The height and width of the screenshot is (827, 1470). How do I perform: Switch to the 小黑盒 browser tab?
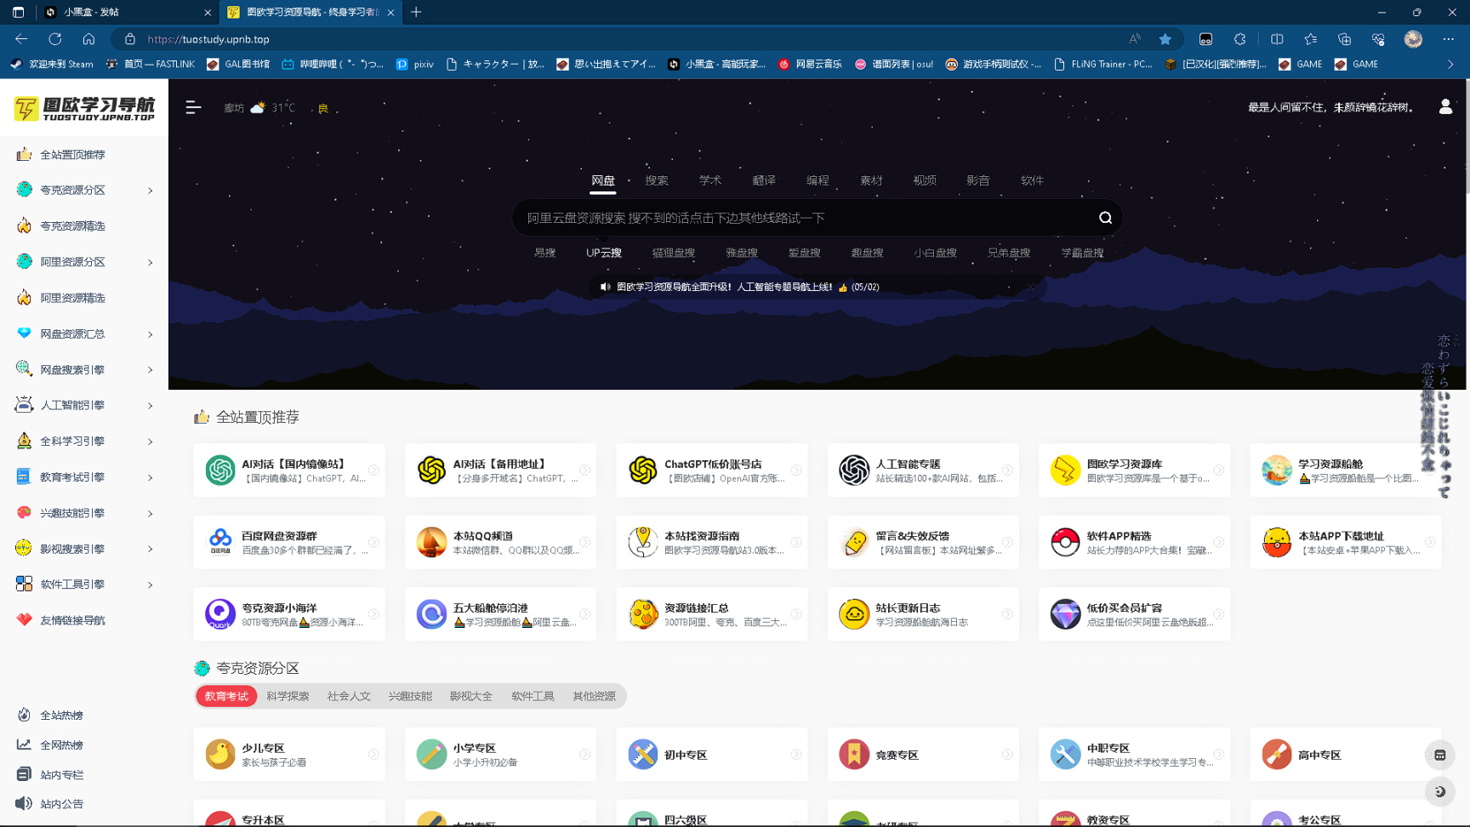pos(128,12)
